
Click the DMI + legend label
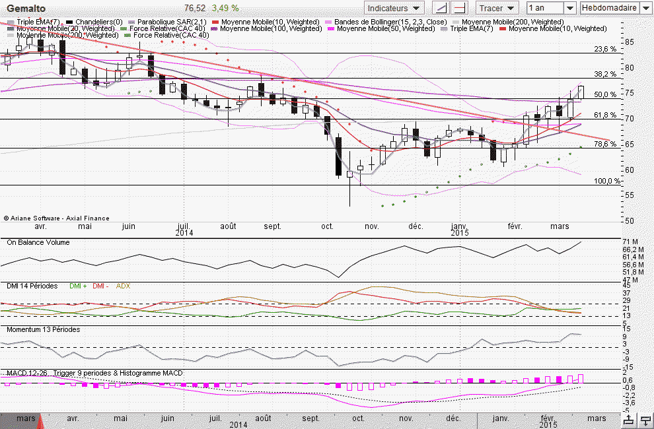pyautogui.click(x=78, y=286)
